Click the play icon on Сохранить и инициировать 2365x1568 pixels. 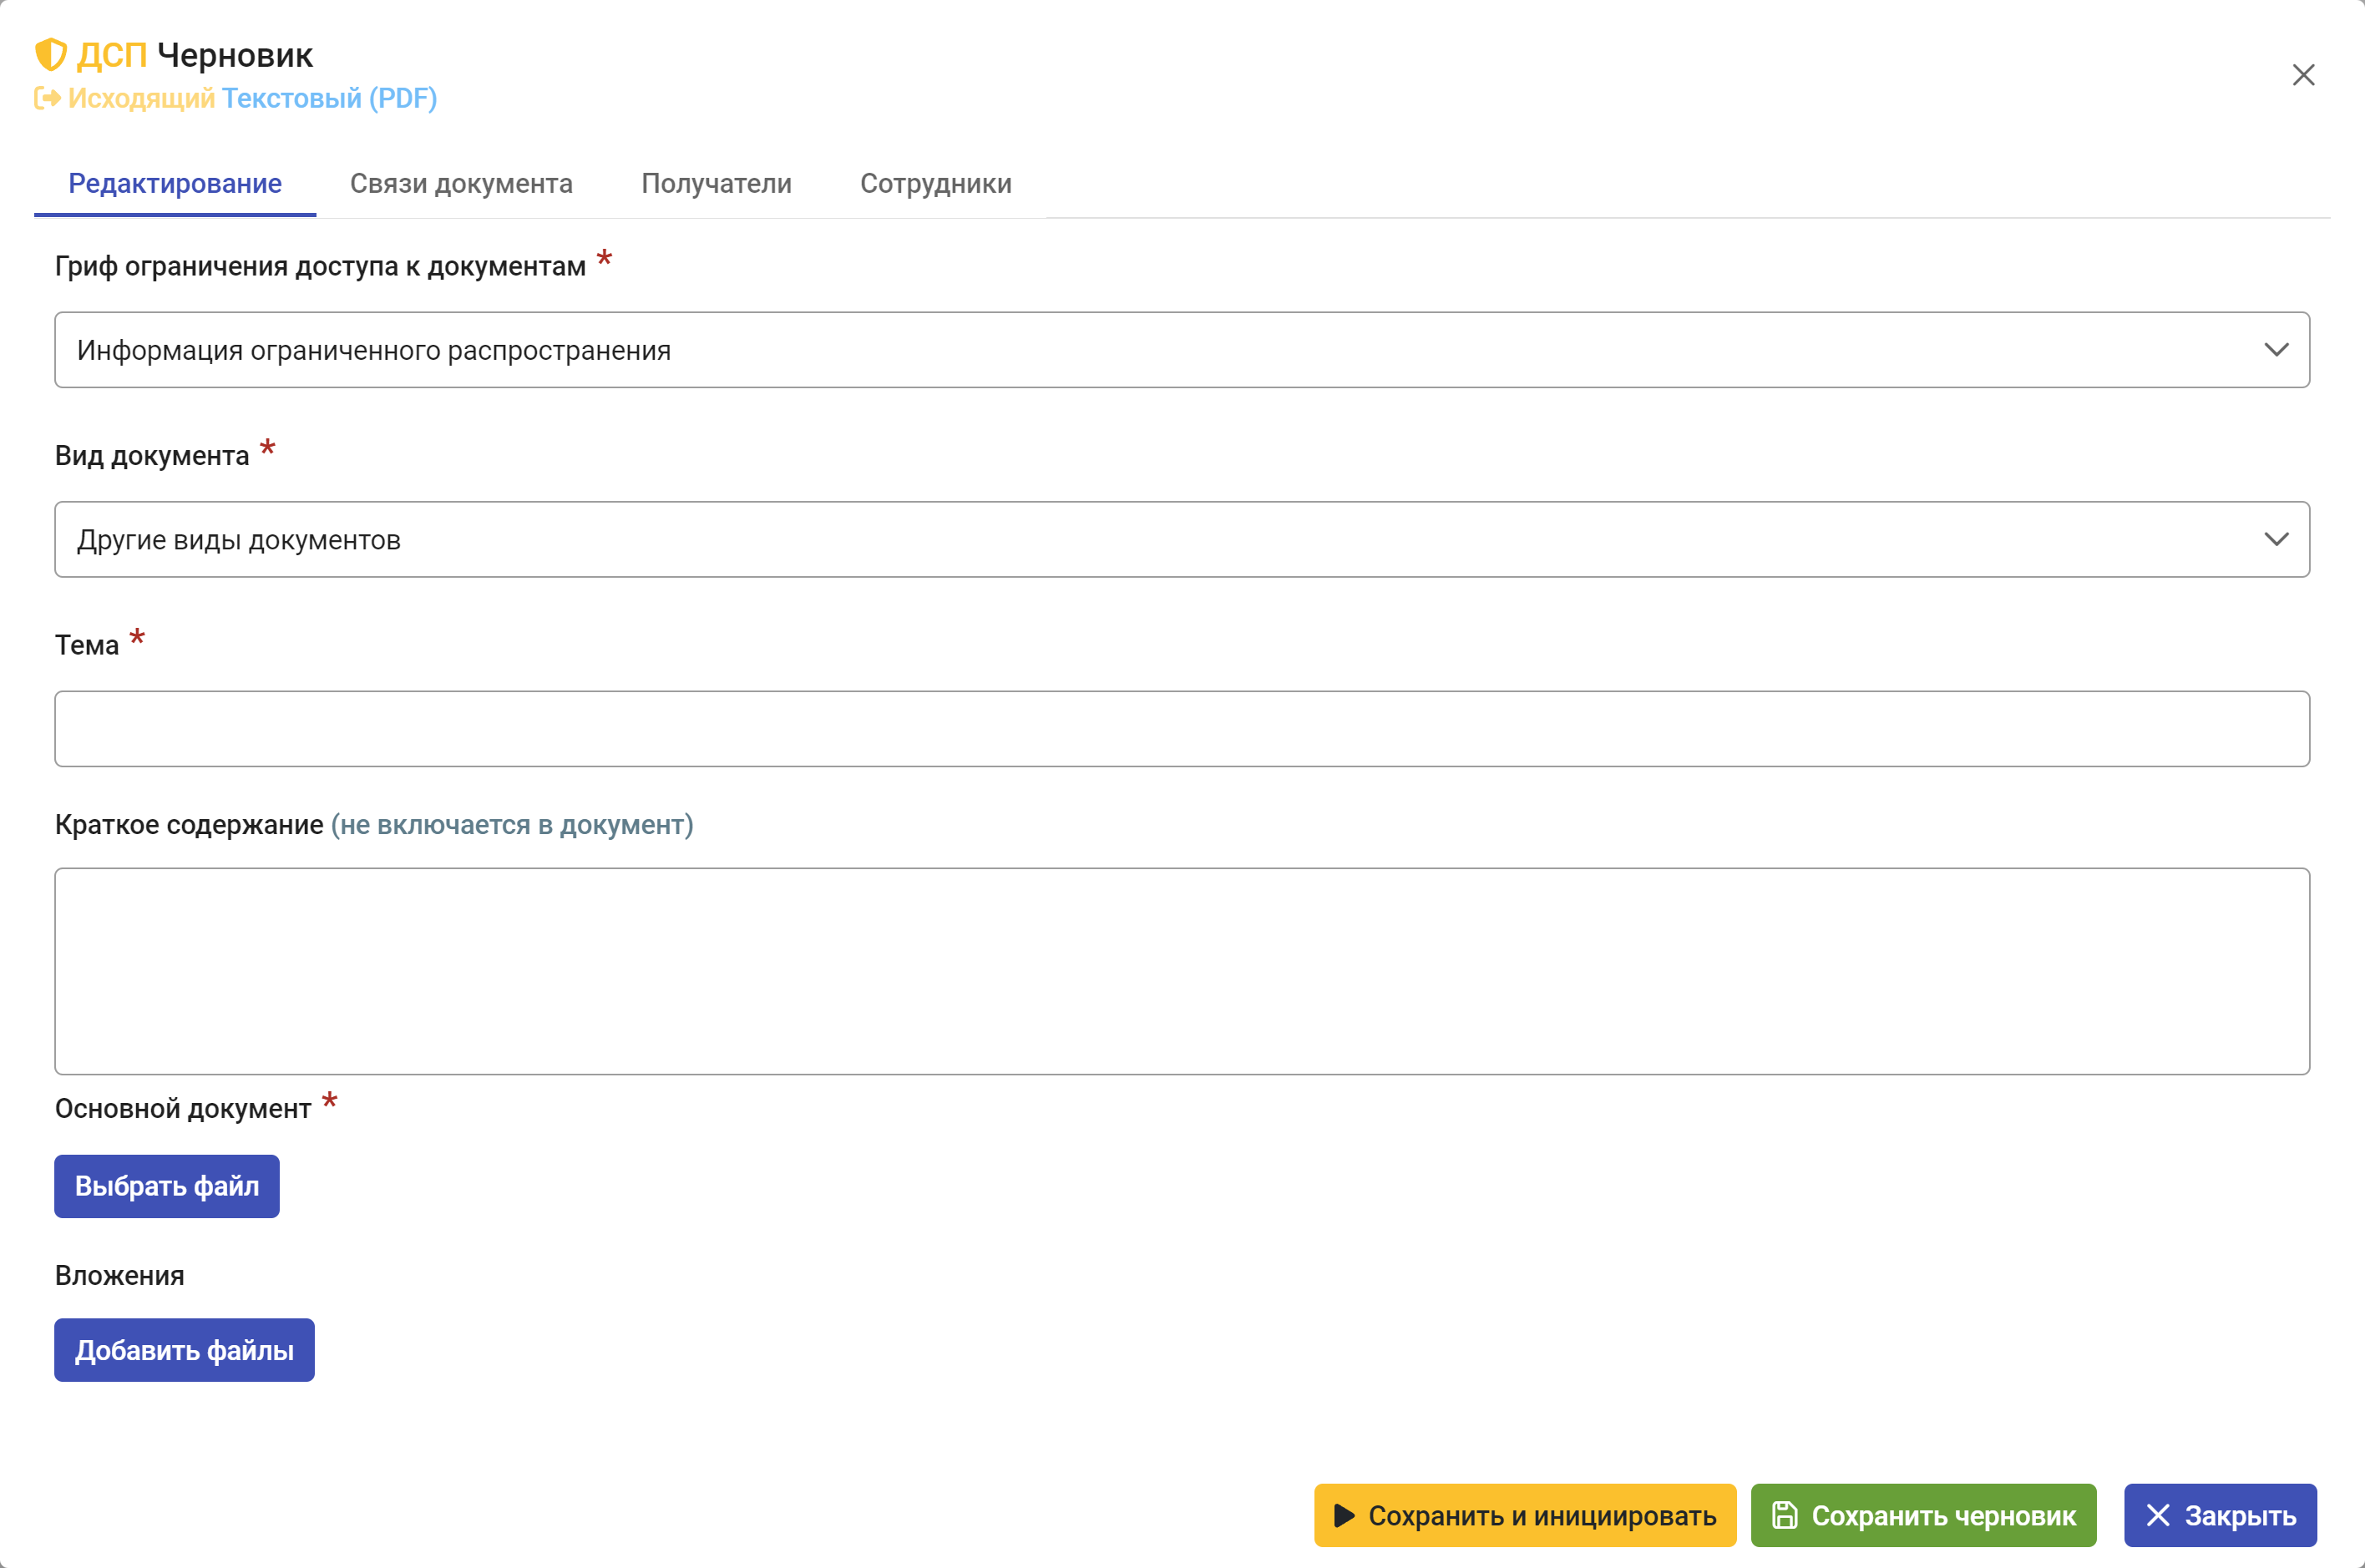(1344, 1515)
